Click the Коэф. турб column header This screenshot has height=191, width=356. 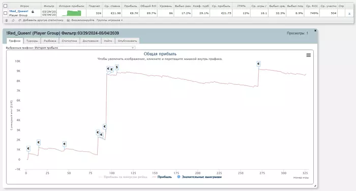[x=201, y=6]
